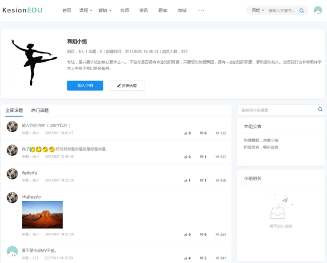Go to 首页 in the navigation bar

coord(67,11)
